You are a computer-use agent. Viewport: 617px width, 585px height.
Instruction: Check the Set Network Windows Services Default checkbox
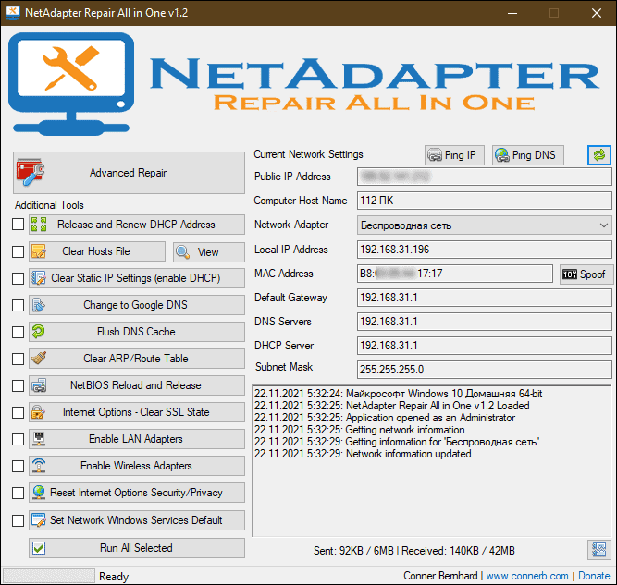coord(19,520)
